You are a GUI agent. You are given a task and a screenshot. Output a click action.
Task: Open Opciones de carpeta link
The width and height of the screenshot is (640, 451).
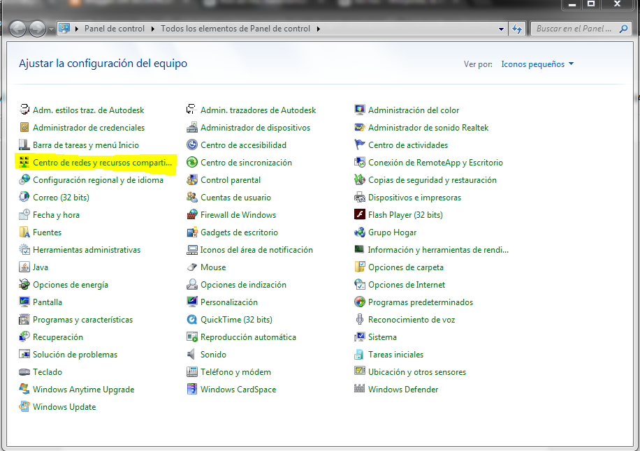coord(406,267)
